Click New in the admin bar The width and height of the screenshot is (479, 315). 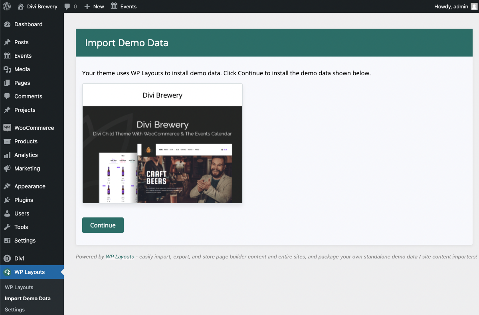coord(99,6)
